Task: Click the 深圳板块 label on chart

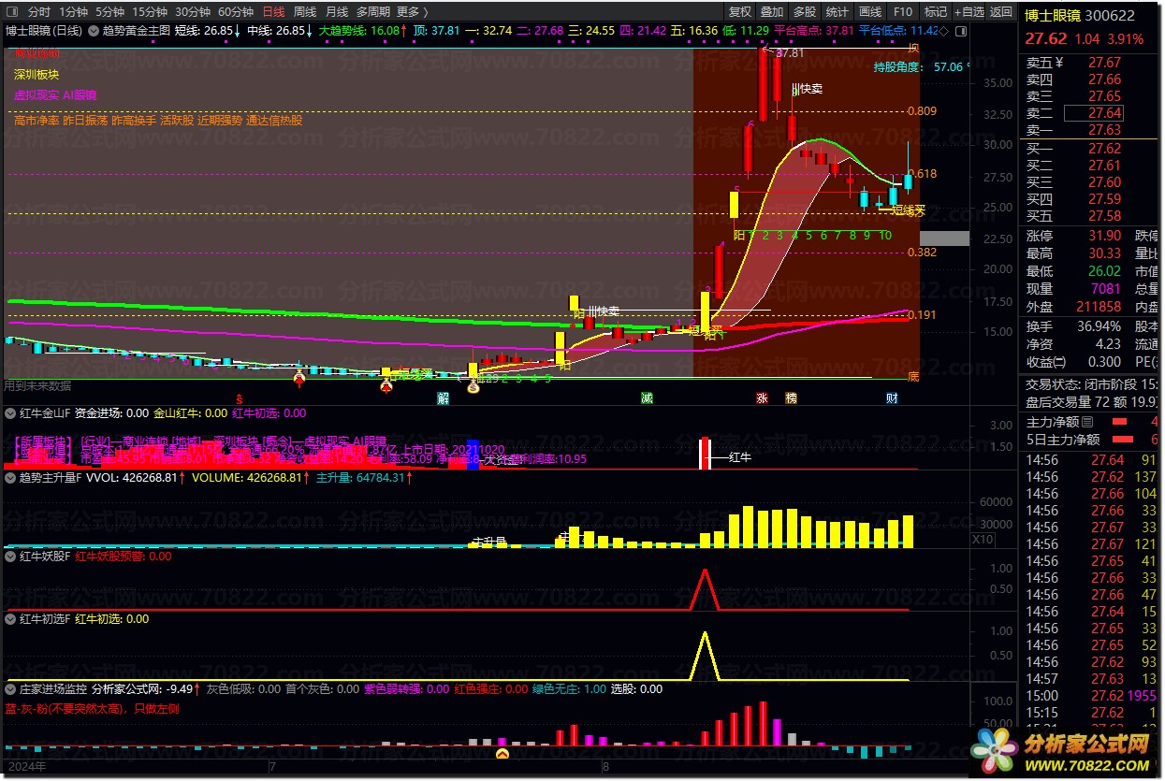Action: pos(36,74)
